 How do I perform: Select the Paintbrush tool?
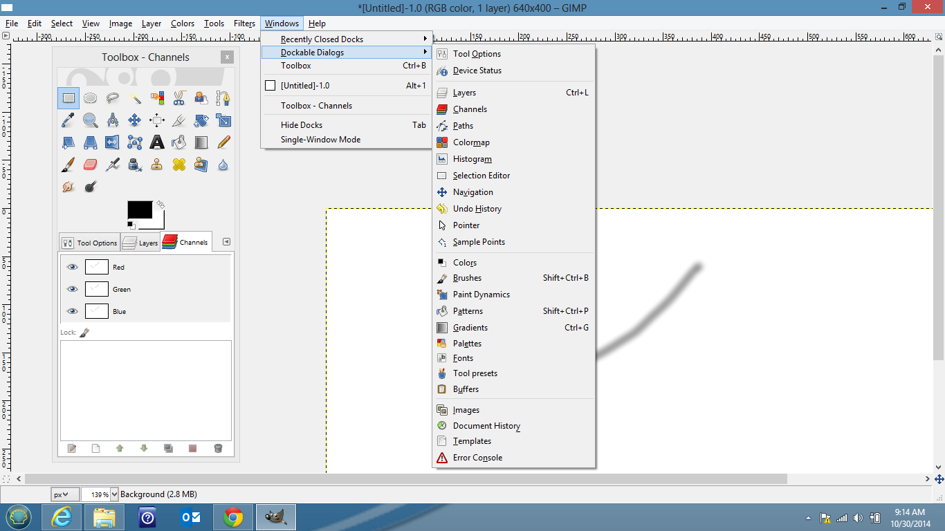pos(68,165)
